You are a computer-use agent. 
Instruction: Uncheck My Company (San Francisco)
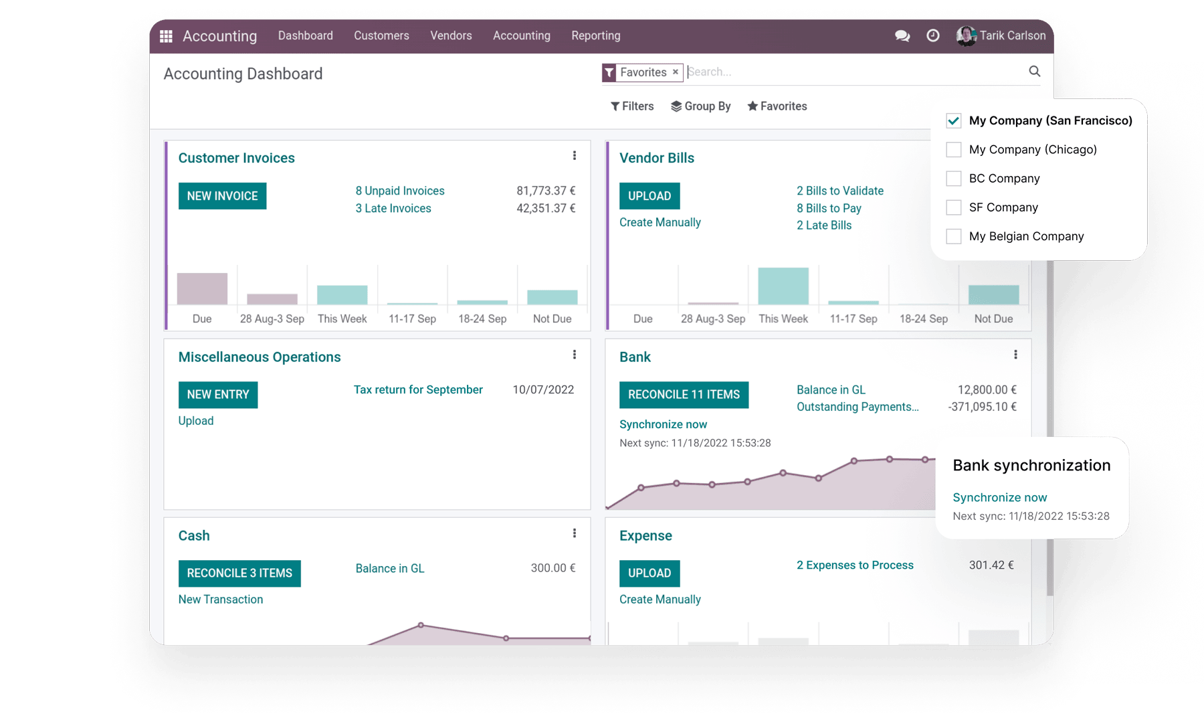pos(952,120)
